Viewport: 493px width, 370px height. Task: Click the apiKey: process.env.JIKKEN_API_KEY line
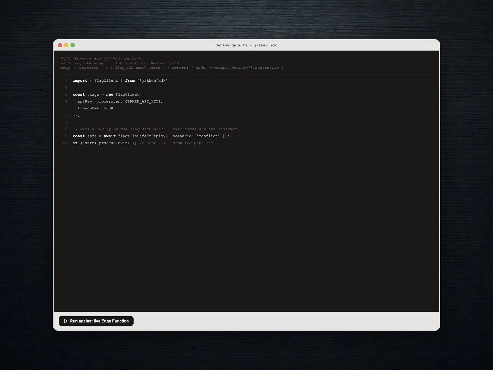[120, 101]
